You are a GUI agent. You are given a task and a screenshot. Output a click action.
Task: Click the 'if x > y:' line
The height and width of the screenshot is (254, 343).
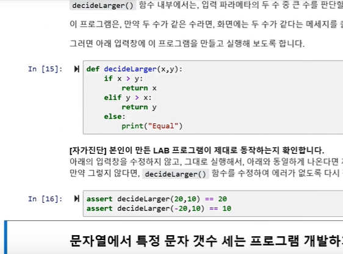(123, 79)
